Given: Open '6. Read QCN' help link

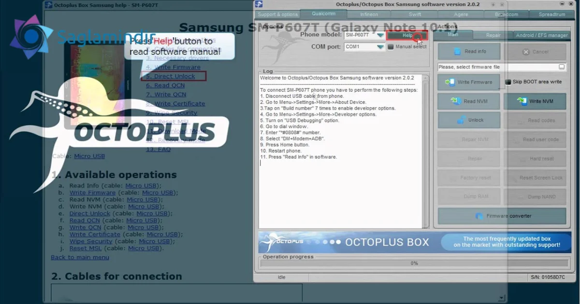Looking at the screenshot, I should click(x=165, y=85).
